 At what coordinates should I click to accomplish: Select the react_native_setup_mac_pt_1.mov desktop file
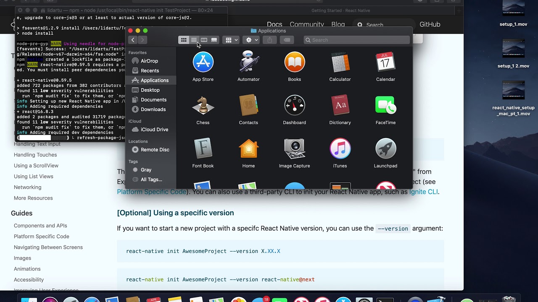coord(513,98)
